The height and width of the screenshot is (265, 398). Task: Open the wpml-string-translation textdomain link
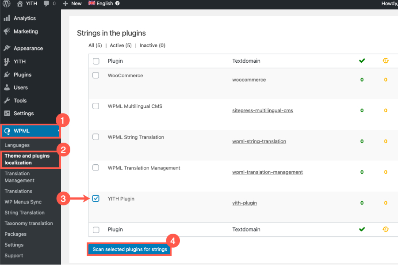[259, 141]
